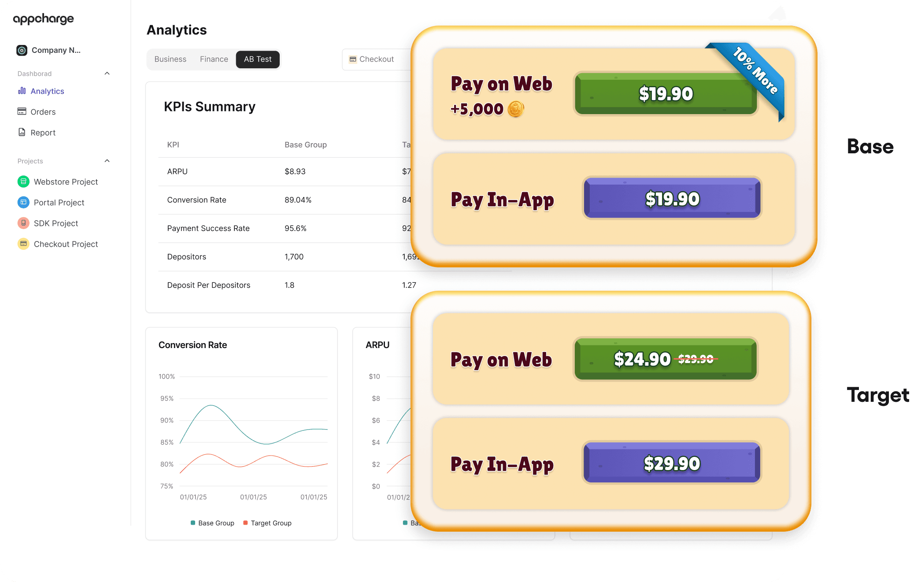Open the green Webstore Project icon
Viewport: 910px width, 582px height.
(x=23, y=182)
